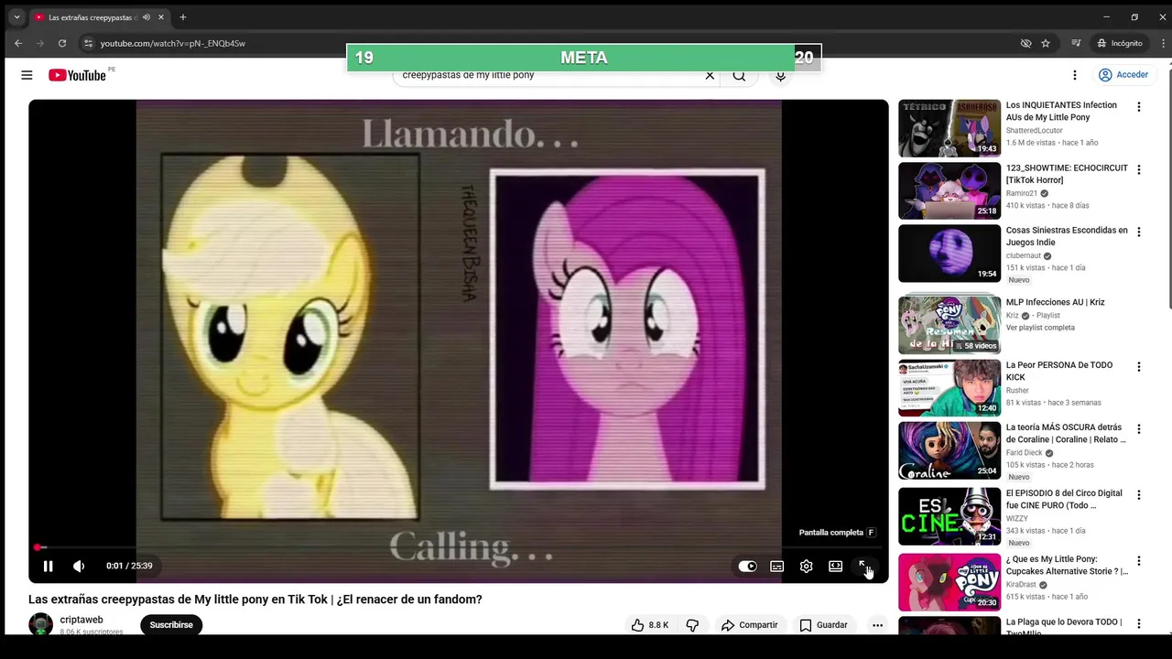Enter full screen mode
The width and height of the screenshot is (1172, 659).
pos(864,566)
